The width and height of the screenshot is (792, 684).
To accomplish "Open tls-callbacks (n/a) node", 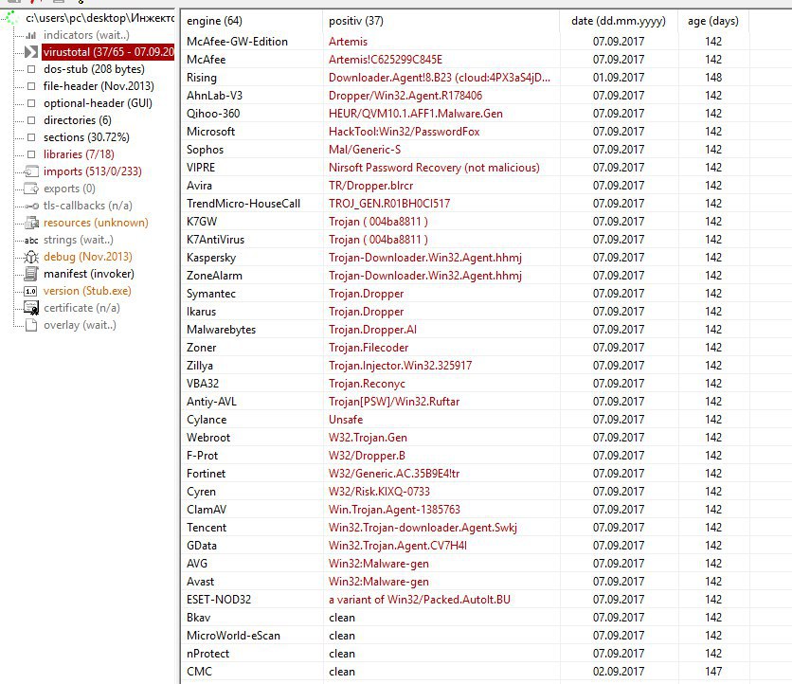I will (88, 206).
